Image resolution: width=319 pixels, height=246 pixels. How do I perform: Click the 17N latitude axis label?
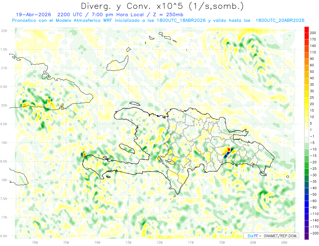(4, 217)
